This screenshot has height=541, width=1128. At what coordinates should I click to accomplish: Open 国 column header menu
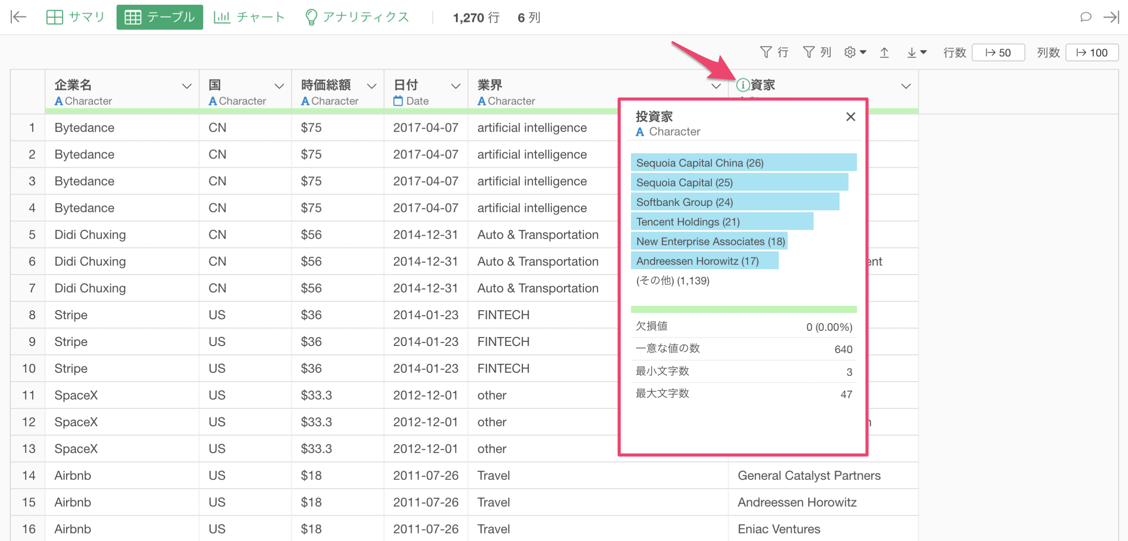tap(279, 86)
